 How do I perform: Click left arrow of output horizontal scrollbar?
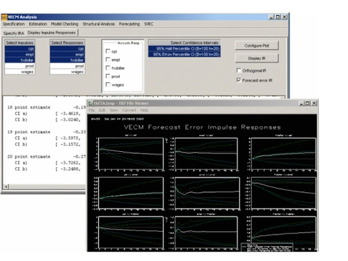point(6,187)
